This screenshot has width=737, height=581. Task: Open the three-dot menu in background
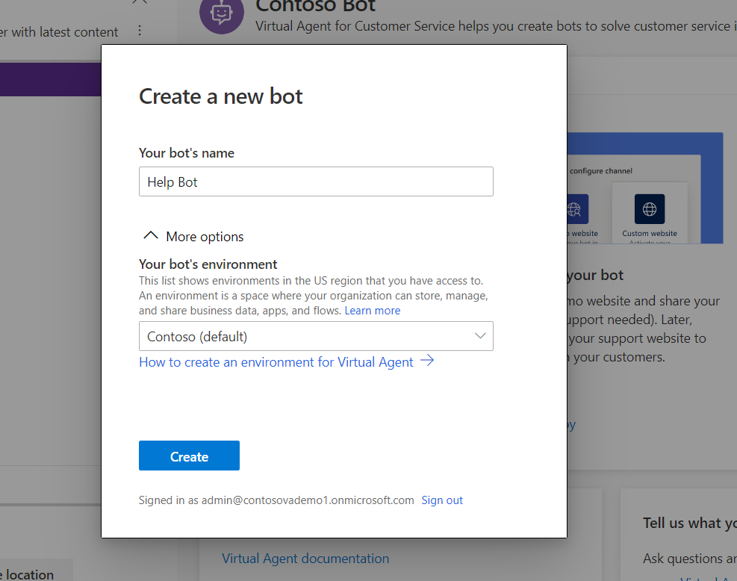tap(140, 31)
